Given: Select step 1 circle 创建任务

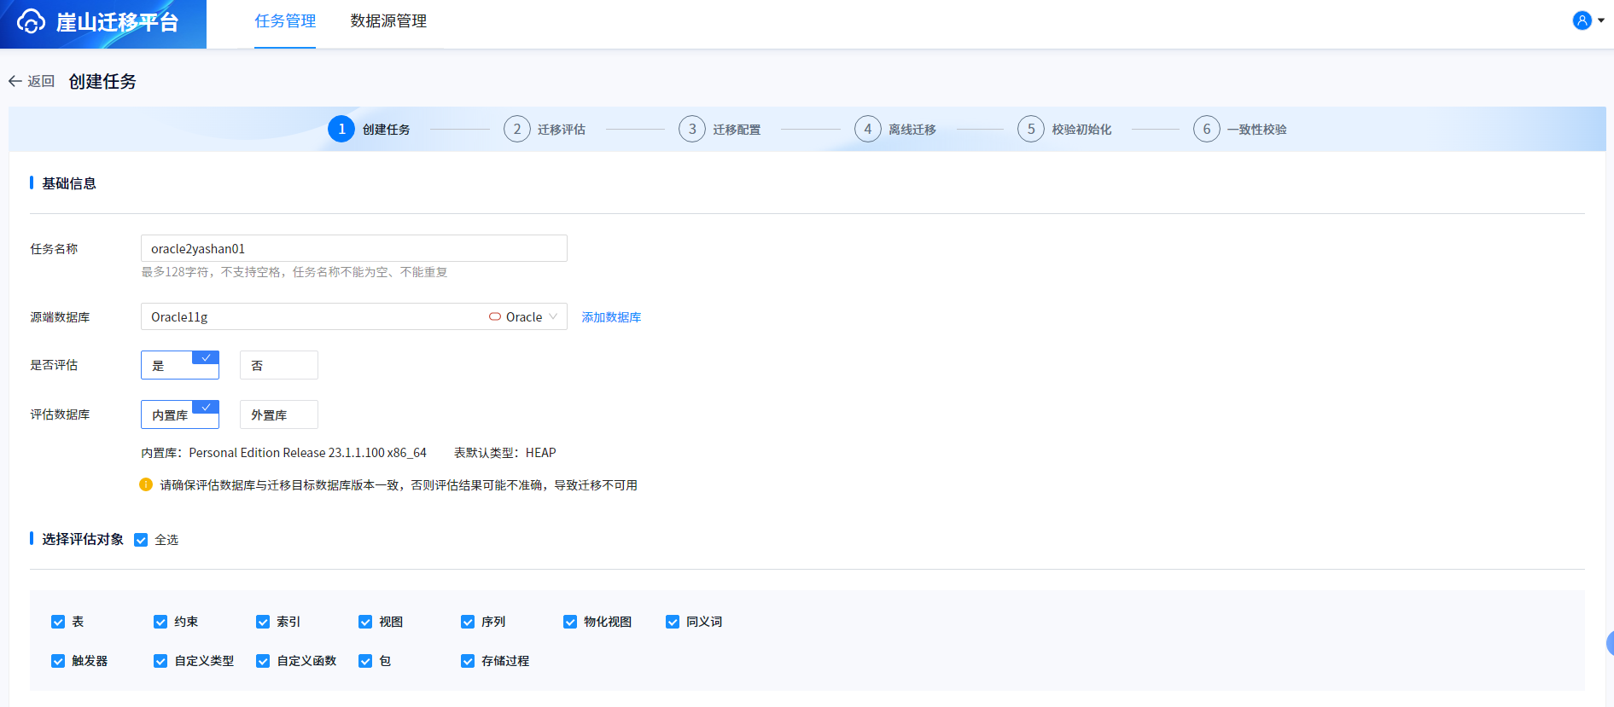Looking at the screenshot, I should pyautogui.click(x=341, y=129).
